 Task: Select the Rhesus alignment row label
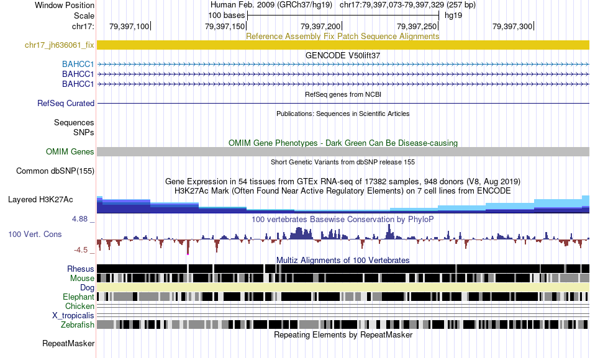(x=81, y=269)
